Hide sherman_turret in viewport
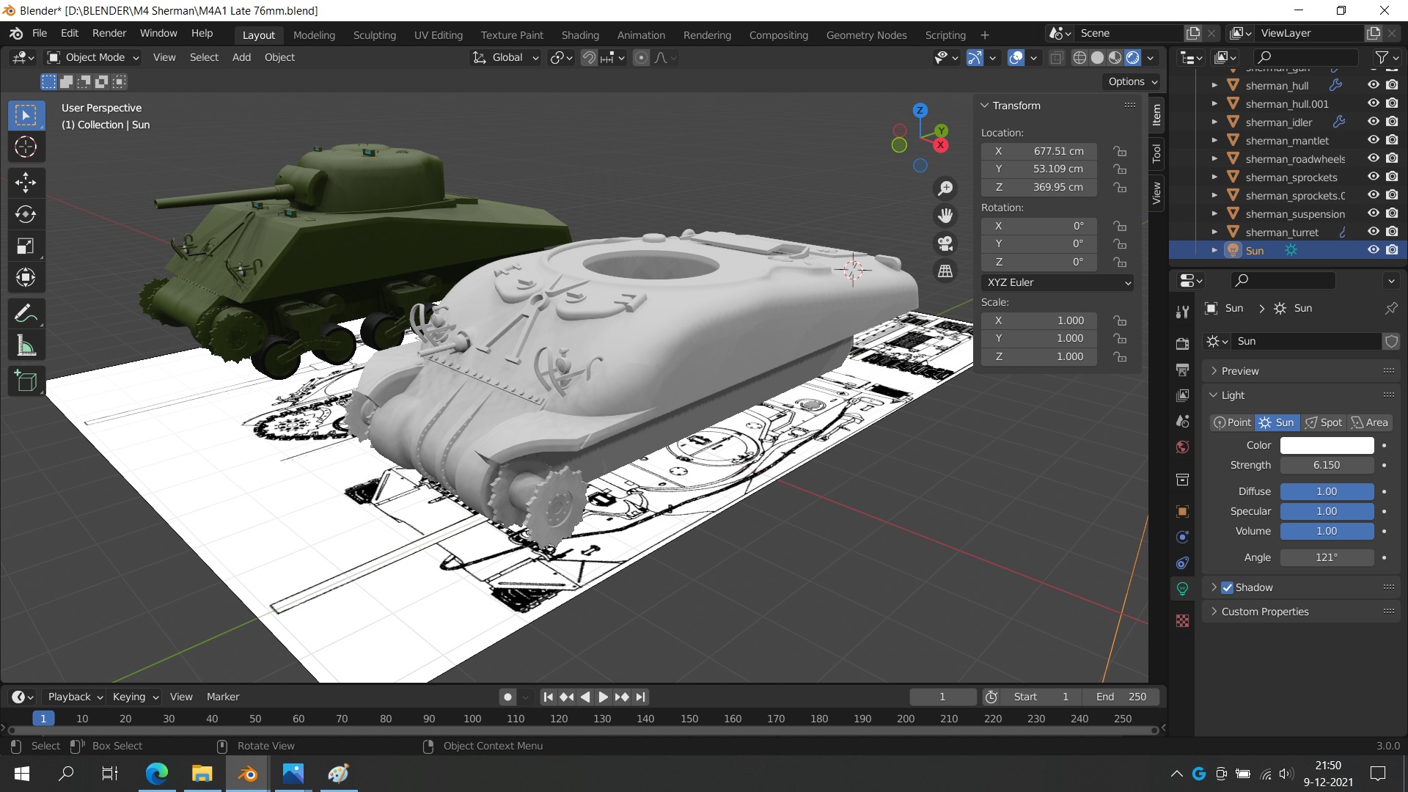Viewport: 1408px width, 792px height. (1373, 232)
